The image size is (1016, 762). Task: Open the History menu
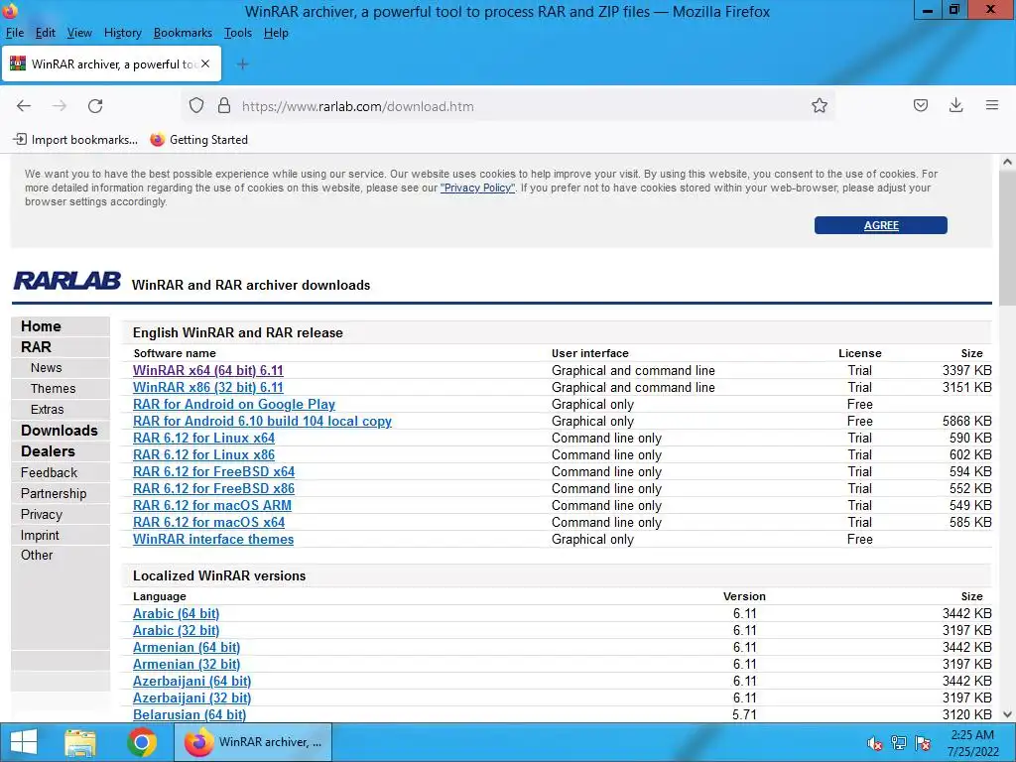(122, 33)
